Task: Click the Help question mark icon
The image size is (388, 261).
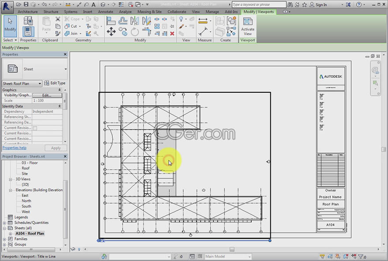Action: tap(359, 4)
